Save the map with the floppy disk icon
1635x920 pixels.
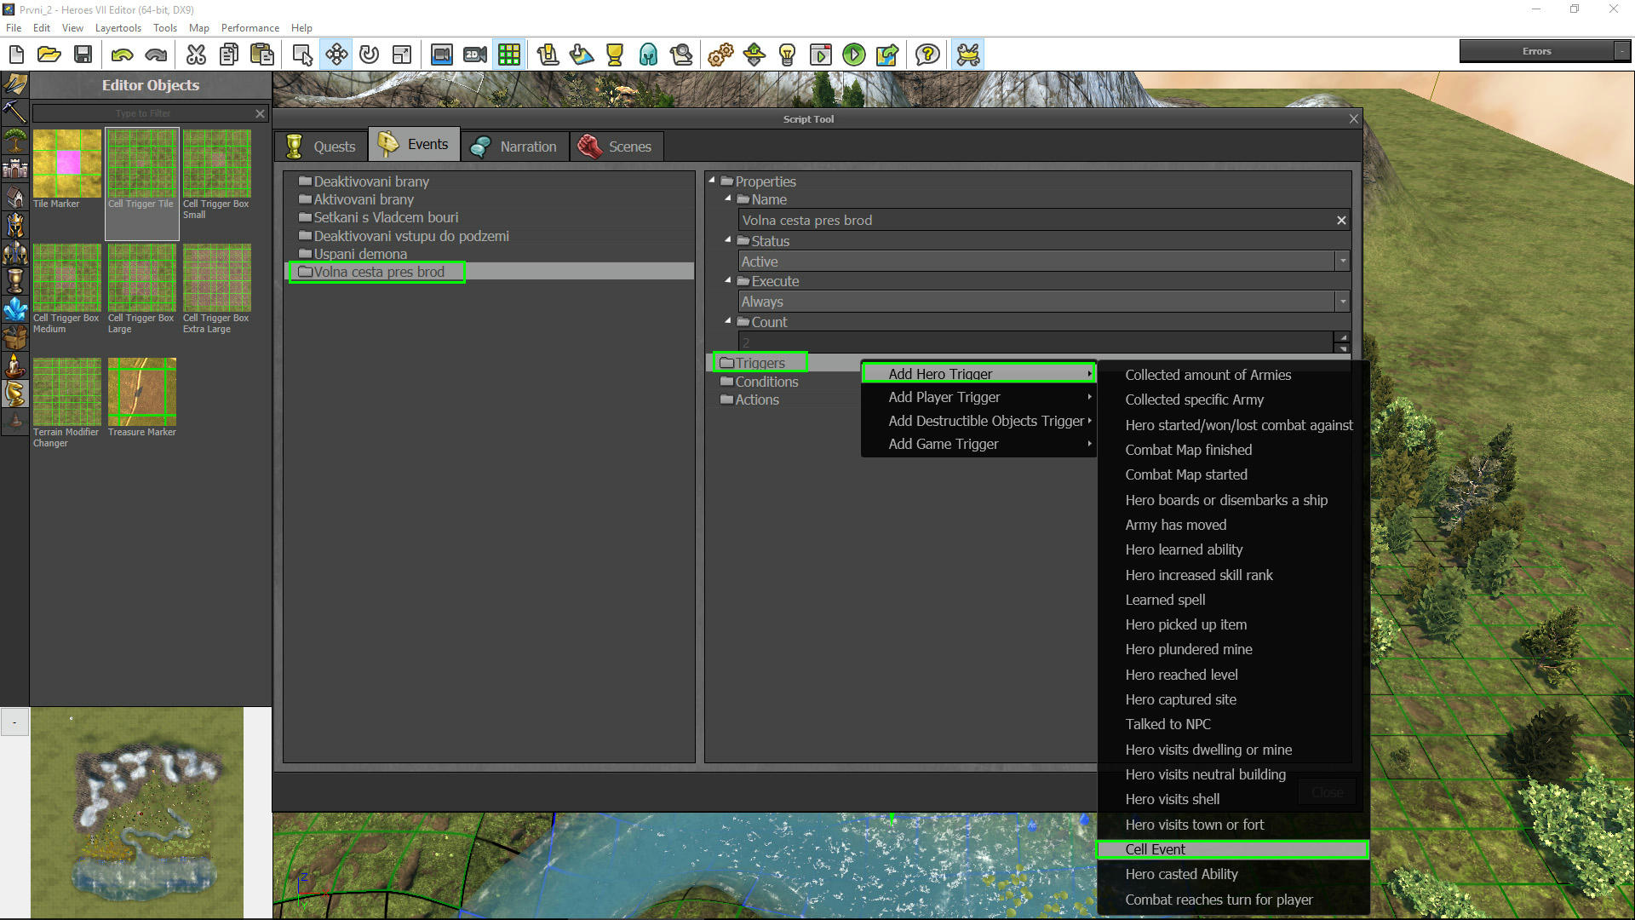pos(83,55)
